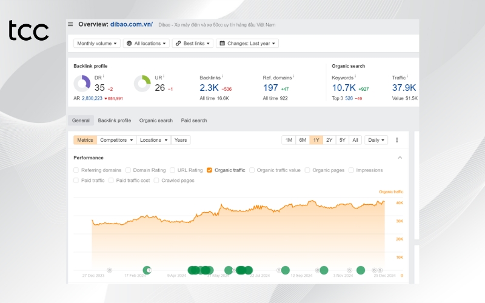Click timeline marker near 17 Feb 2024

coord(147,270)
